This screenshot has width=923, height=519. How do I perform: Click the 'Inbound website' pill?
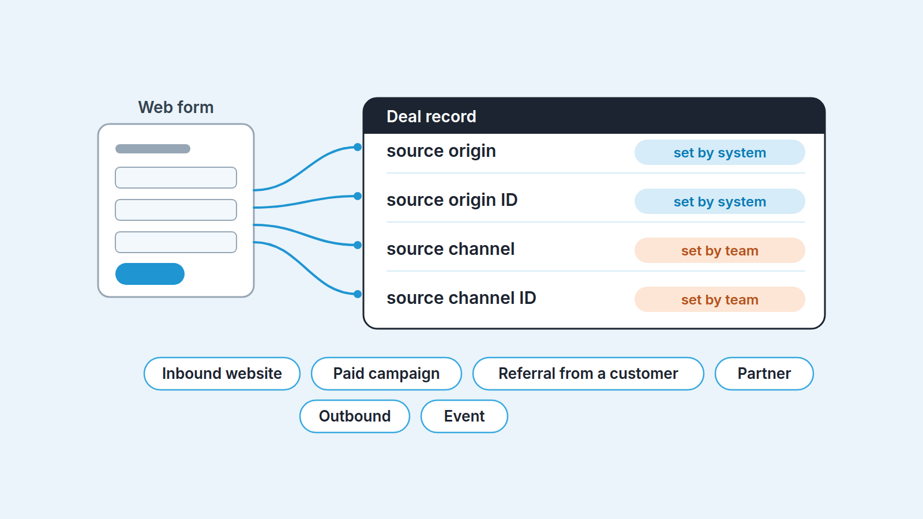(x=222, y=374)
